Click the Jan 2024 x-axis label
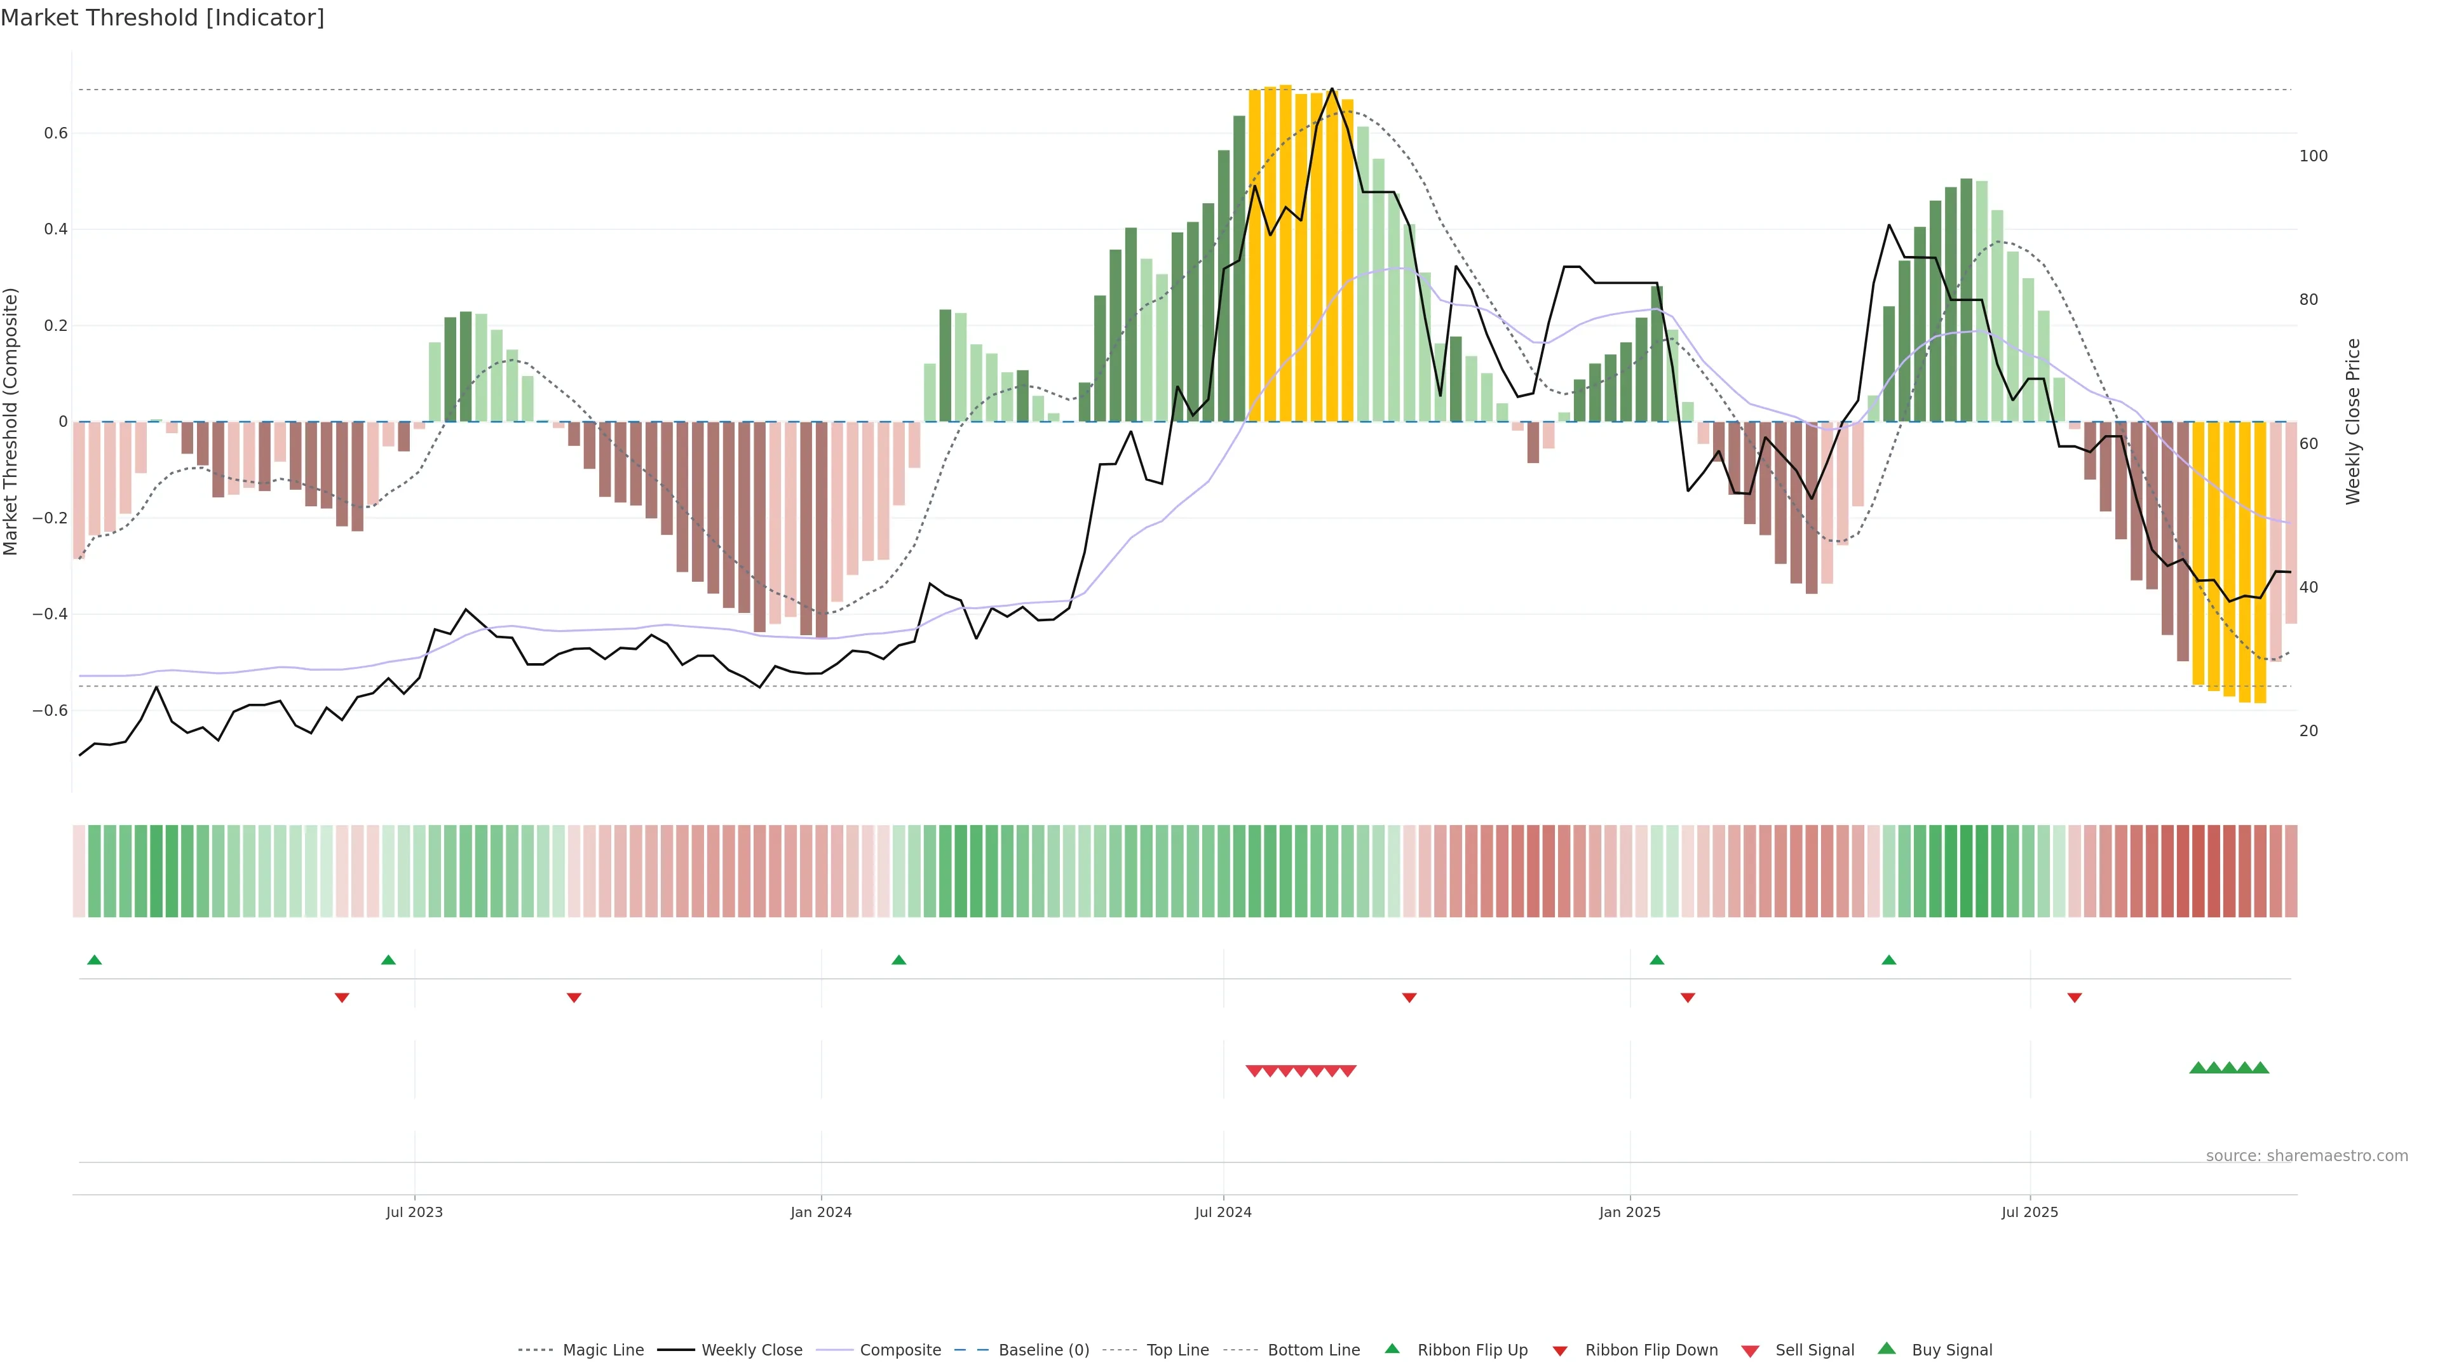The width and height of the screenshot is (2440, 1372). [820, 1212]
